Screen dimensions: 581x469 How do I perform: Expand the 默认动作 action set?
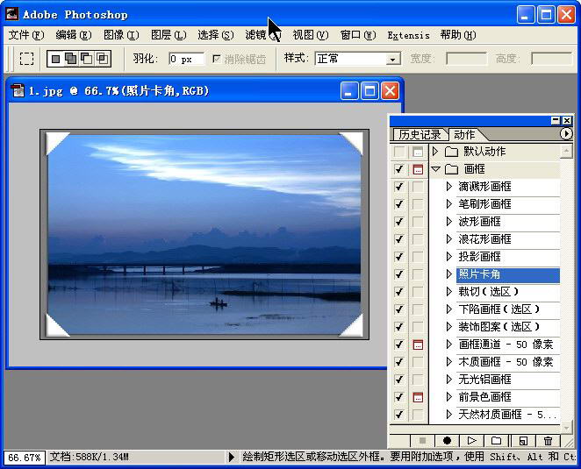click(x=435, y=152)
